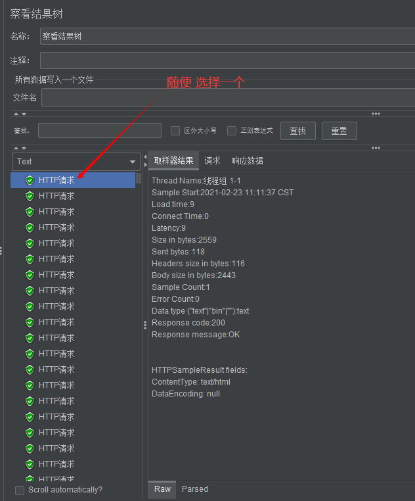Click vertical divider handle dots between panels

(145, 325)
